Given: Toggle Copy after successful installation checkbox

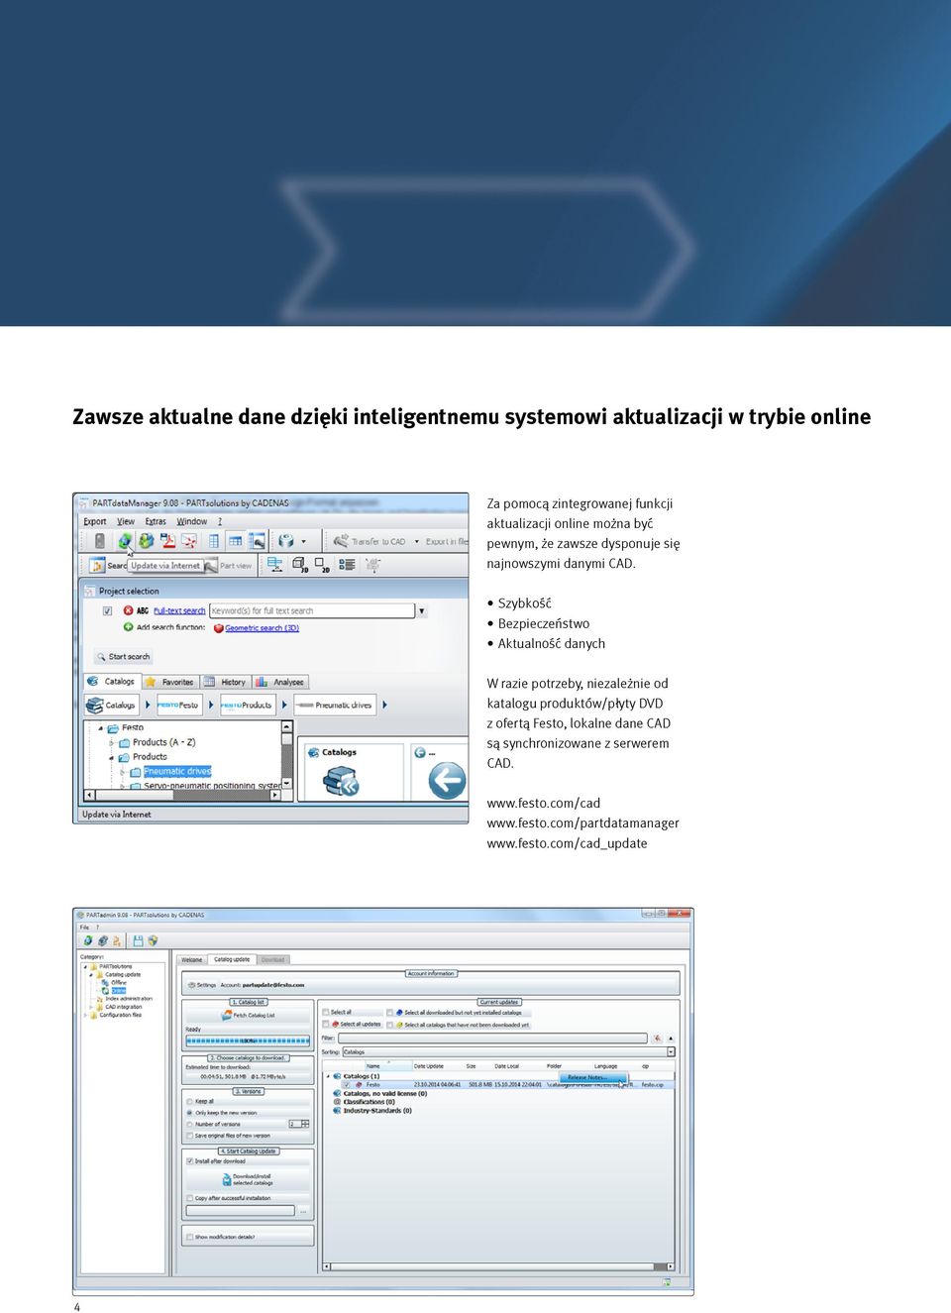Looking at the screenshot, I should pyautogui.click(x=189, y=1198).
